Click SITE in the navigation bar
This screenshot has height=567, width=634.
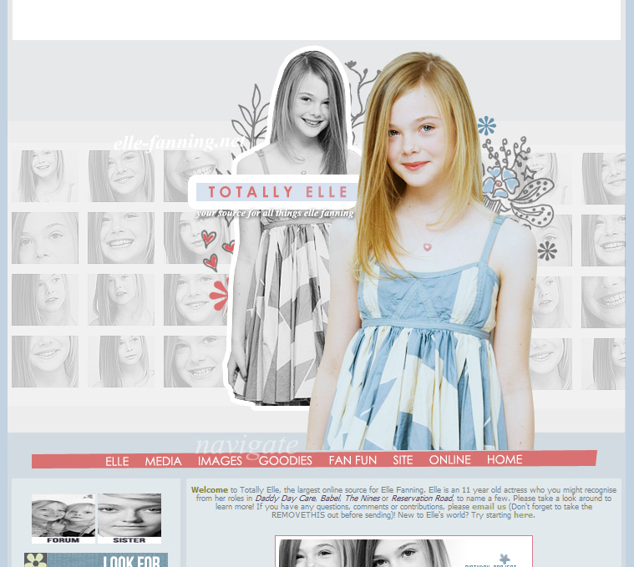[x=403, y=459]
